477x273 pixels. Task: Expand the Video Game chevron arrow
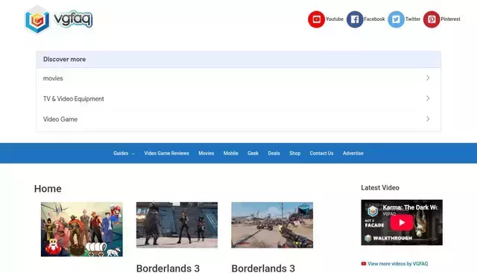coord(428,119)
